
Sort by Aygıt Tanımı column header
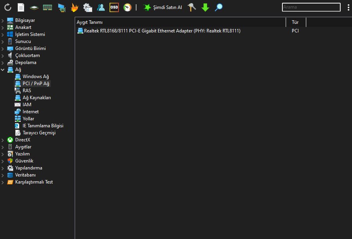point(180,22)
